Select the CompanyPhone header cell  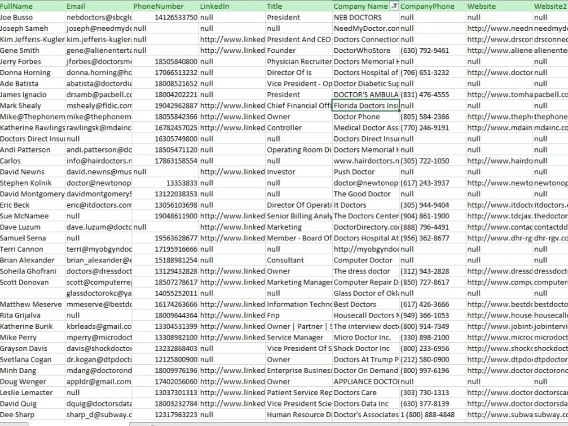click(x=433, y=6)
